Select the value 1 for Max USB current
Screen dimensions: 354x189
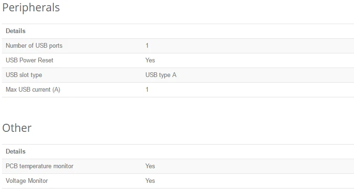click(147, 90)
